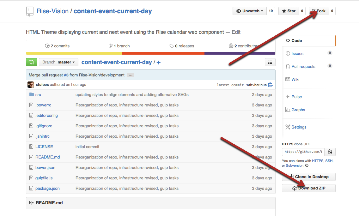Switch clone URL to Subversion

(x=295, y=166)
